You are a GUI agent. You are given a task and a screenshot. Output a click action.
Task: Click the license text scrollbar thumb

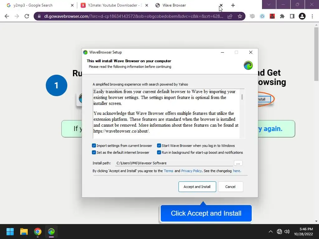(242, 97)
